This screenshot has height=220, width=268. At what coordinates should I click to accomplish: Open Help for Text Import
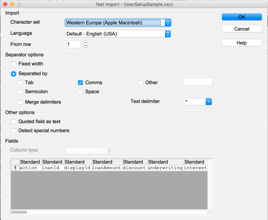click(242, 43)
